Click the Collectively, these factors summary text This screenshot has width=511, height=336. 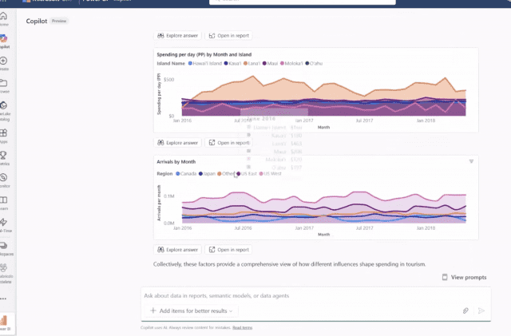[x=289, y=264]
